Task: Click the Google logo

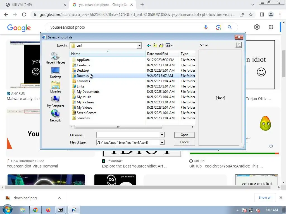Action: click(19, 28)
